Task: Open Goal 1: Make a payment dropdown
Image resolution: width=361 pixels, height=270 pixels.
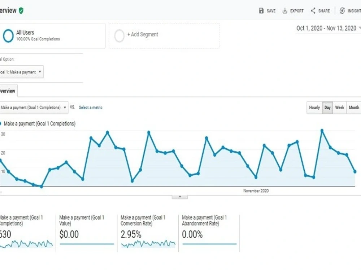Action: point(21,72)
